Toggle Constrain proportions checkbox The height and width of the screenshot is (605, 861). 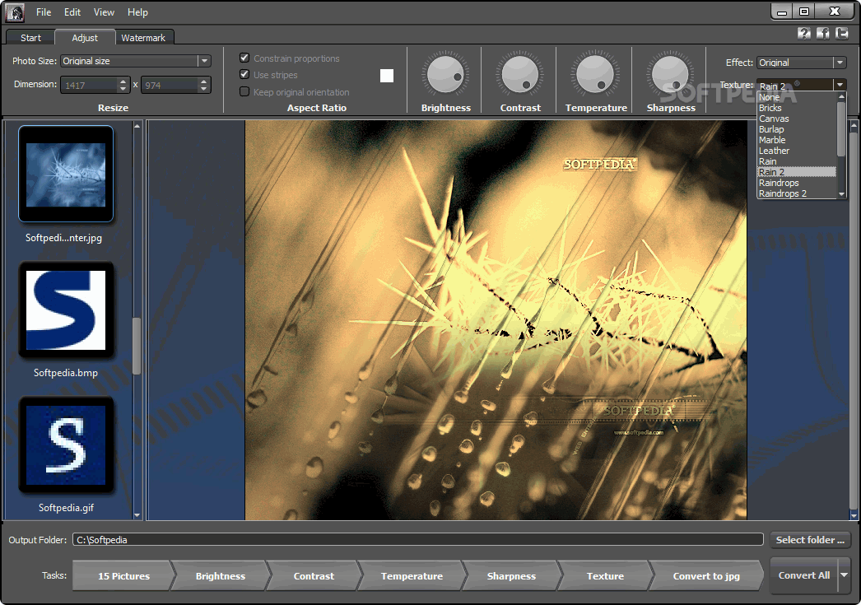coord(245,58)
